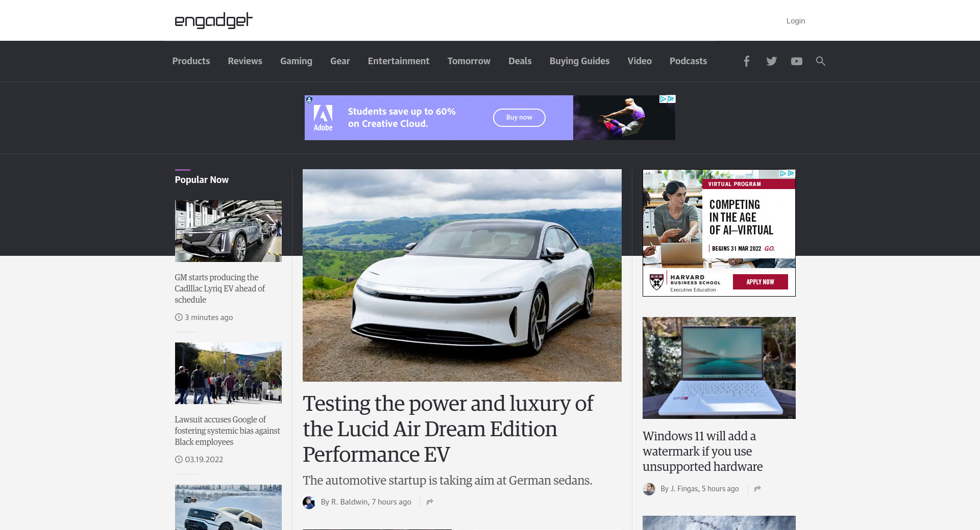Open the Cadillac Lyriq thumbnail image
This screenshot has width=980, height=530.
[x=228, y=231]
